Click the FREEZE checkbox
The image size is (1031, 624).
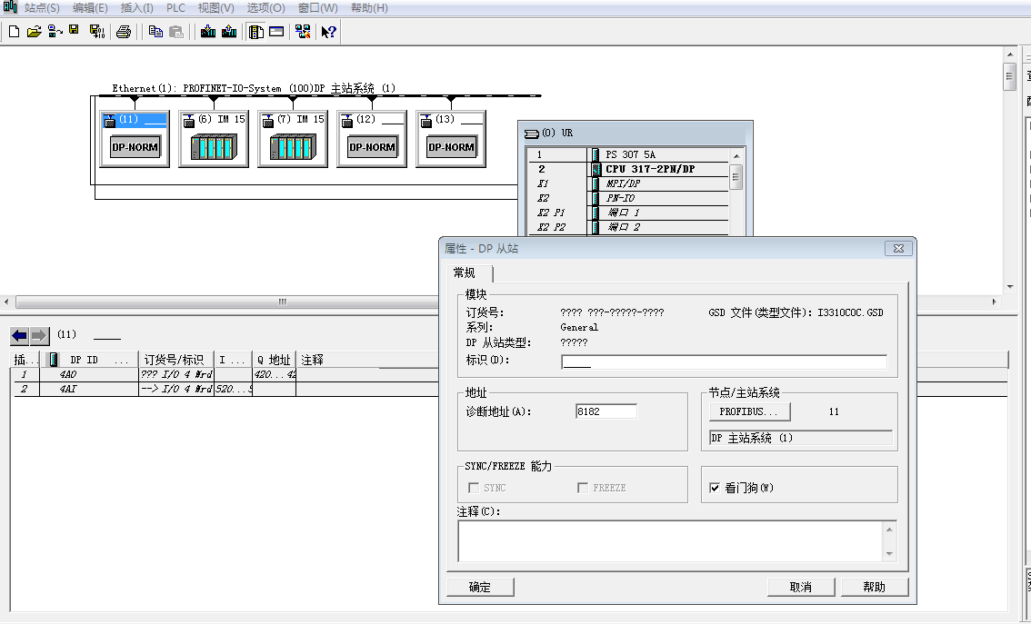[x=583, y=488]
